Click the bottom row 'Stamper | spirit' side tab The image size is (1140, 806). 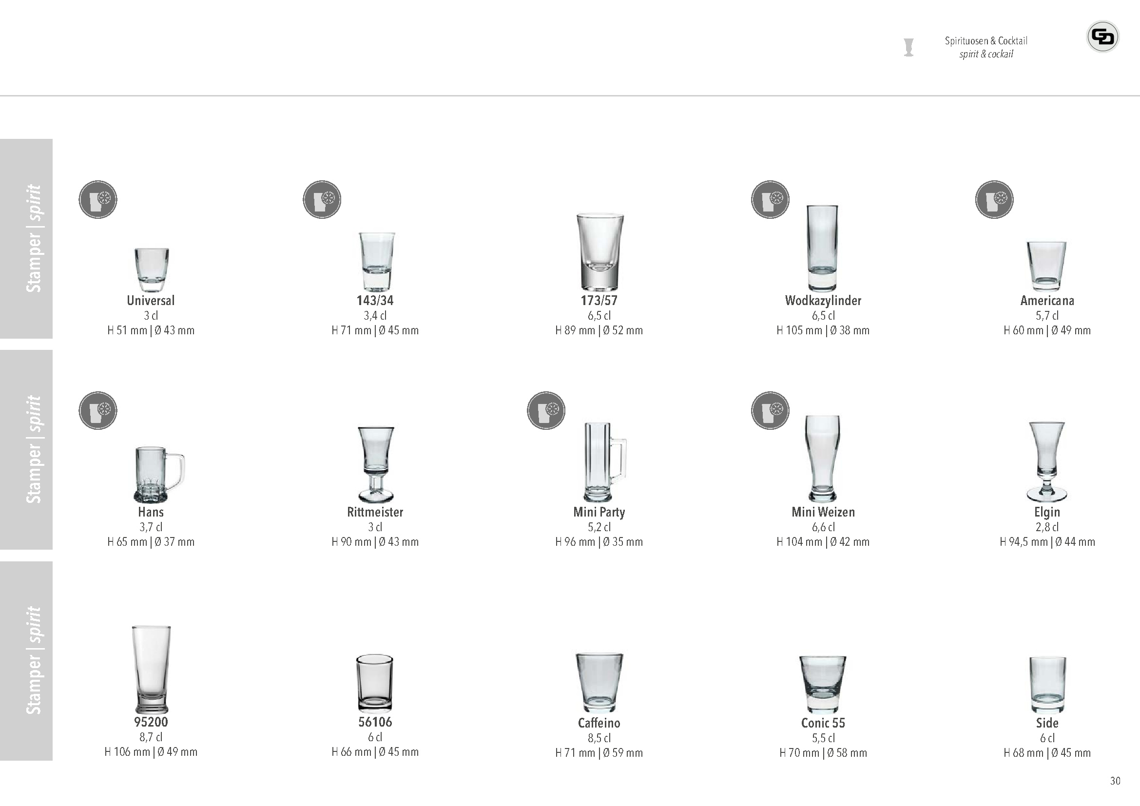click(x=26, y=661)
